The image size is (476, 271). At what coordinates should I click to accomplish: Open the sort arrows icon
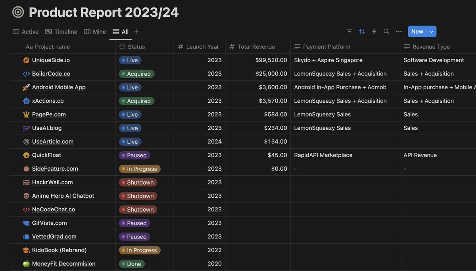(362, 31)
